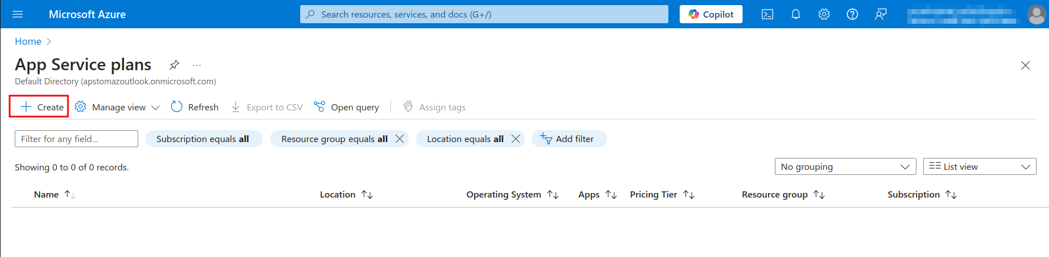Open Cloud Shell from the top bar
The height and width of the screenshot is (257, 1049).
pyautogui.click(x=767, y=14)
